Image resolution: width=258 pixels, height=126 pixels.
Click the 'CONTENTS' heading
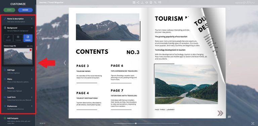92,52
